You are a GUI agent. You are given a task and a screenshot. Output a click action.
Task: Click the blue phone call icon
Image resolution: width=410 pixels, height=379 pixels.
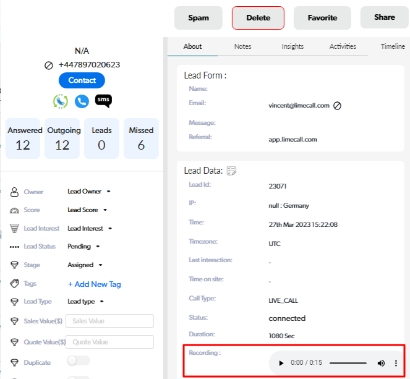82,101
